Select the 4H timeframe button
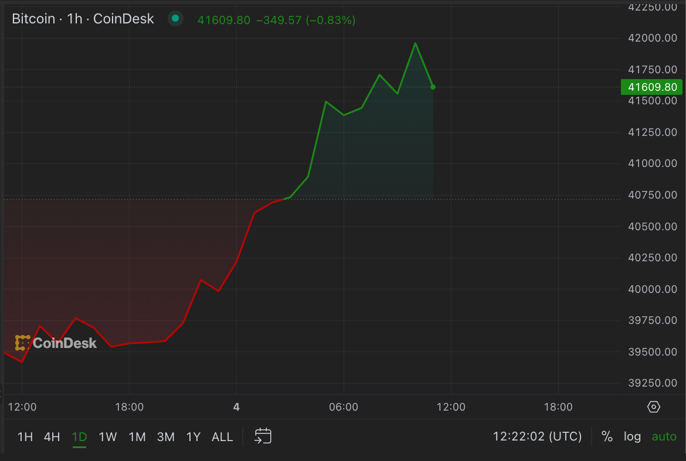Viewport: 686px width, 461px height. click(x=51, y=436)
